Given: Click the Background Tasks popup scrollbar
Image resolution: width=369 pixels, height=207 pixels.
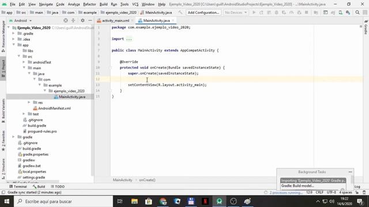Looking at the screenshot, I should [x=352, y=180].
